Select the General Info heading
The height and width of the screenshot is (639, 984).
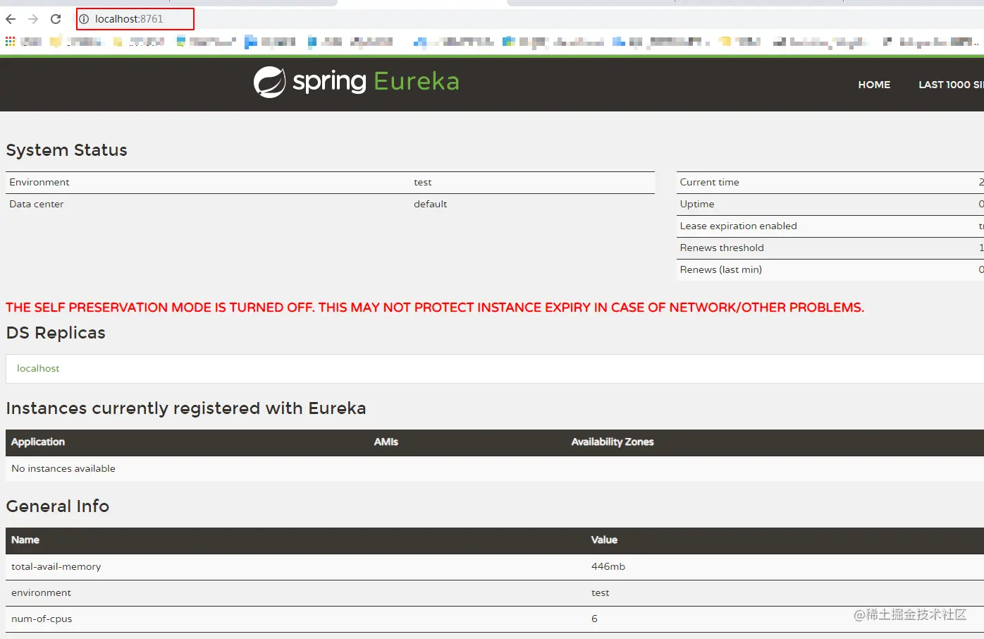58,506
